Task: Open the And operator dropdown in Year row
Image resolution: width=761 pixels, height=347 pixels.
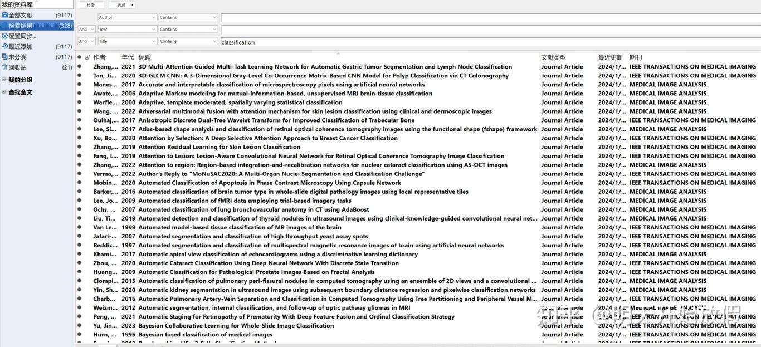Action: (86, 29)
